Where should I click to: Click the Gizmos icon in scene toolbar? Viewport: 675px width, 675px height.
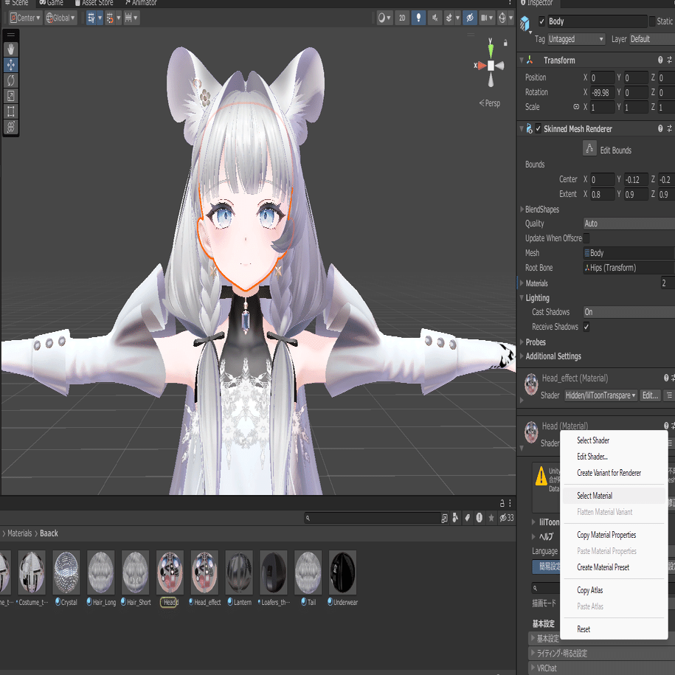(502, 18)
